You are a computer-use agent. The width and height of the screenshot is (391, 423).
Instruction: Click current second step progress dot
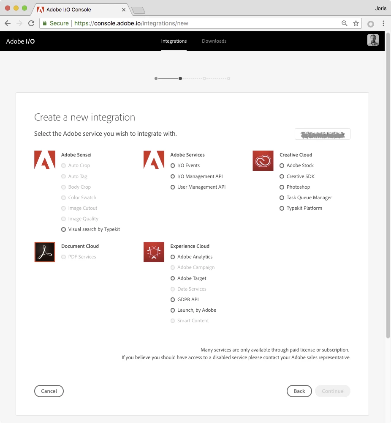pos(180,79)
